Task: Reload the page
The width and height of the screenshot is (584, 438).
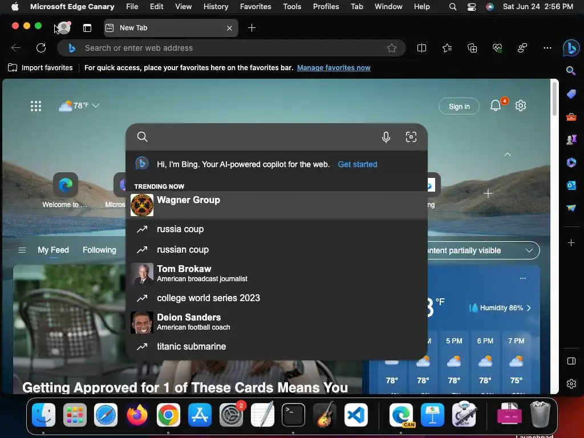Action: [41, 48]
